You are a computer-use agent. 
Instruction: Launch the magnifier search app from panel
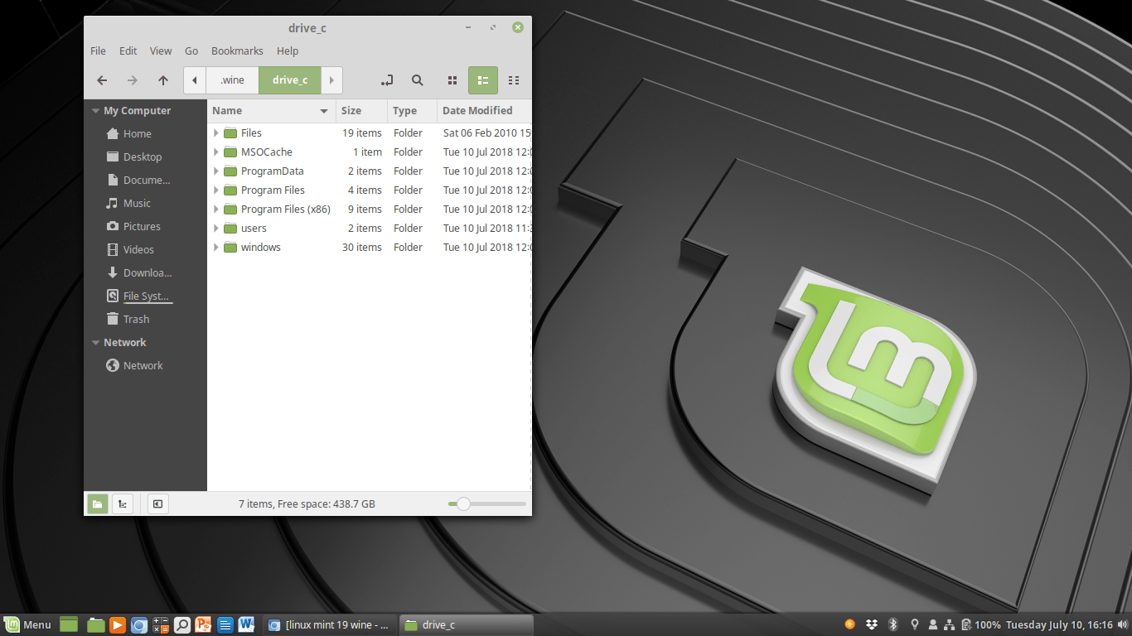[182, 624]
